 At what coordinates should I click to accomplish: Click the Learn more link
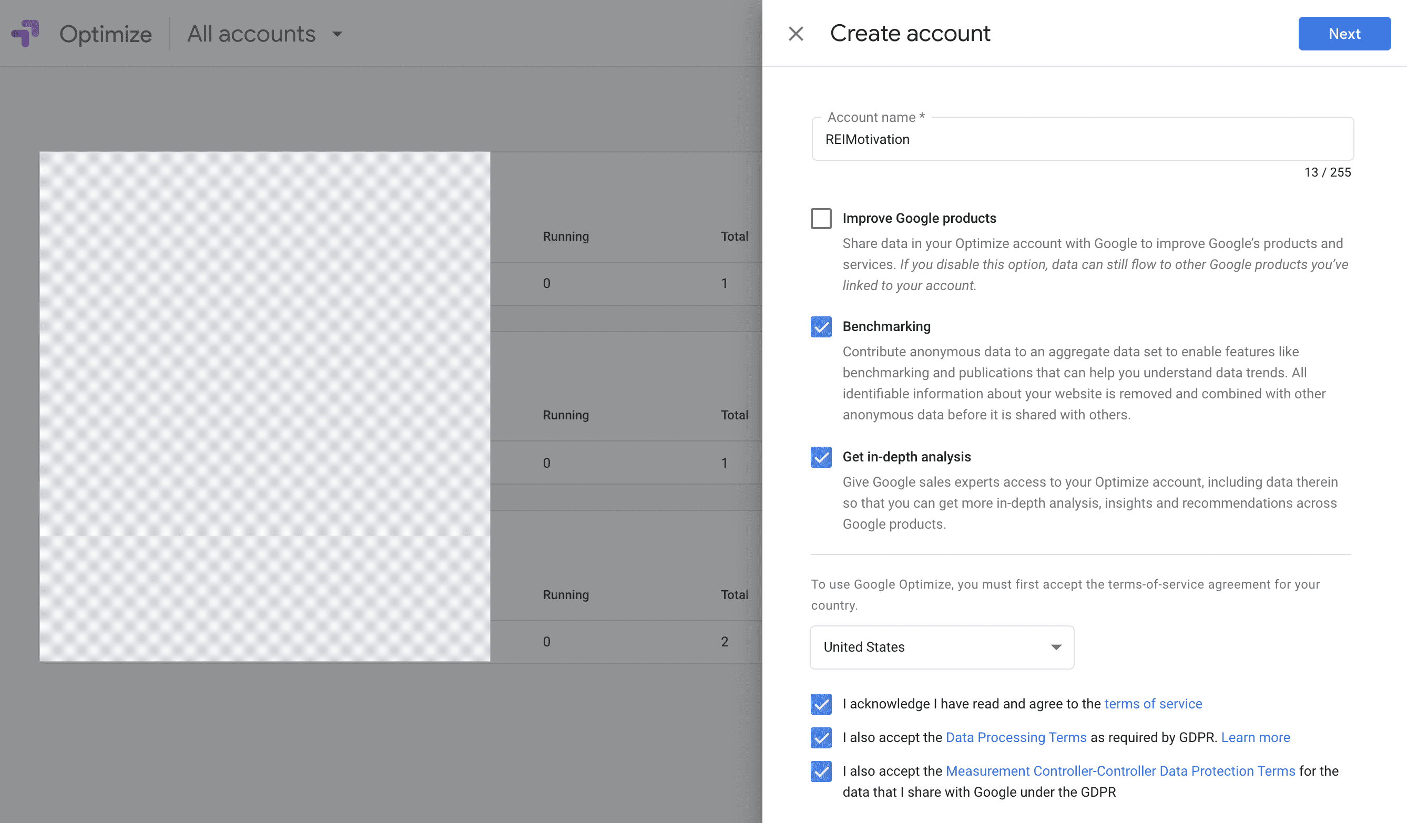tap(1255, 738)
